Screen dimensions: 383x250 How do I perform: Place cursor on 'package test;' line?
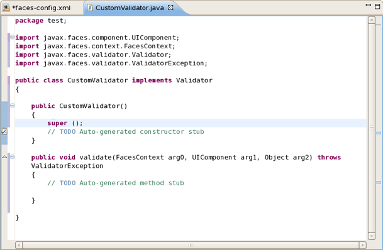pyautogui.click(x=41, y=21)
